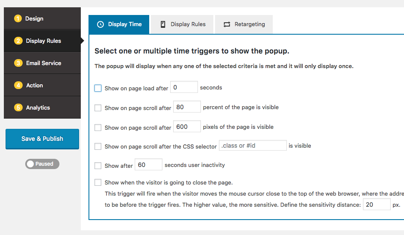Image resolution: width=404 pixels, height=235 pixels.
Task: Click the clock icon on Display Time tab
Action: click(100, 24)
